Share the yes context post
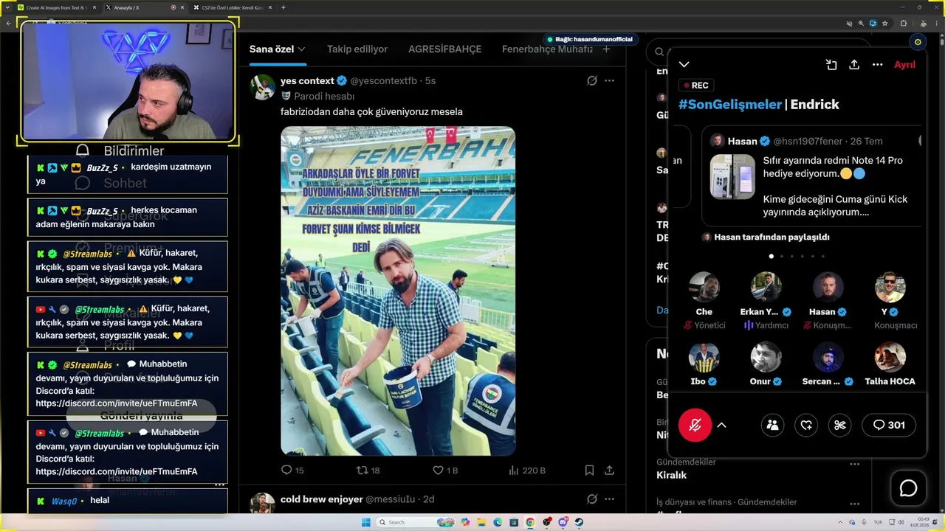This screenshot has width=945, height=531. pos(610,470)
